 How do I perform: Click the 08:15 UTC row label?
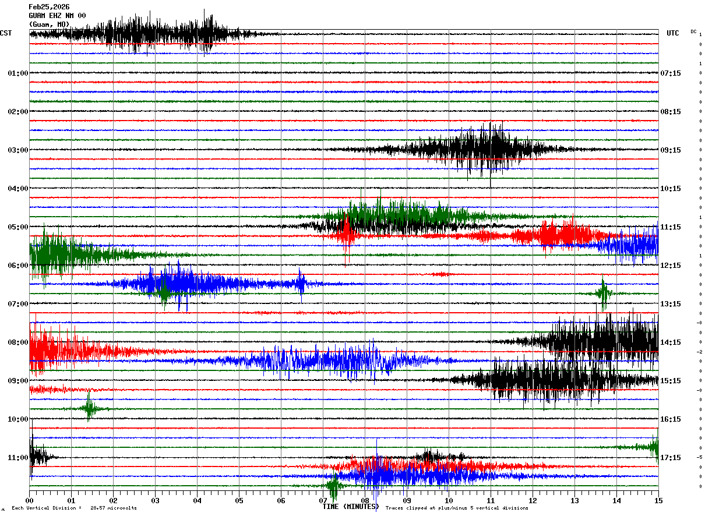point(671,112)
